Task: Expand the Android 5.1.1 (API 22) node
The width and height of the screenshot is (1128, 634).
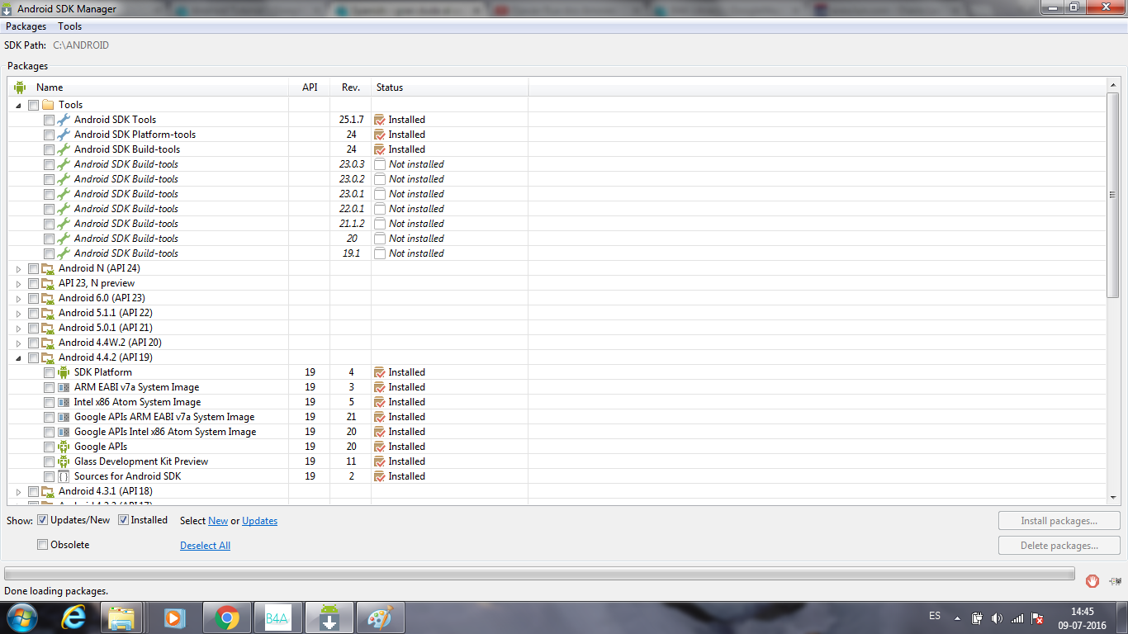Action: (x=19, y=313)
